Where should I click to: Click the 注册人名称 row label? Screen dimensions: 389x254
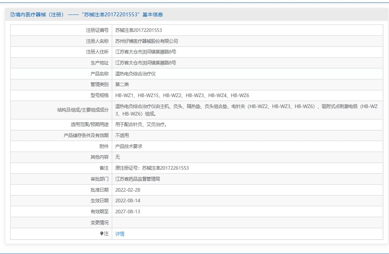(x=97, y=41)
